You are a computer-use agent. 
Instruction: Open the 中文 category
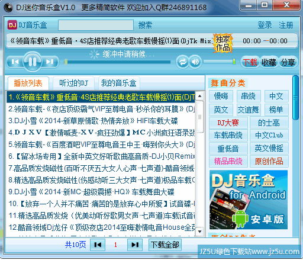coord(276,96)
